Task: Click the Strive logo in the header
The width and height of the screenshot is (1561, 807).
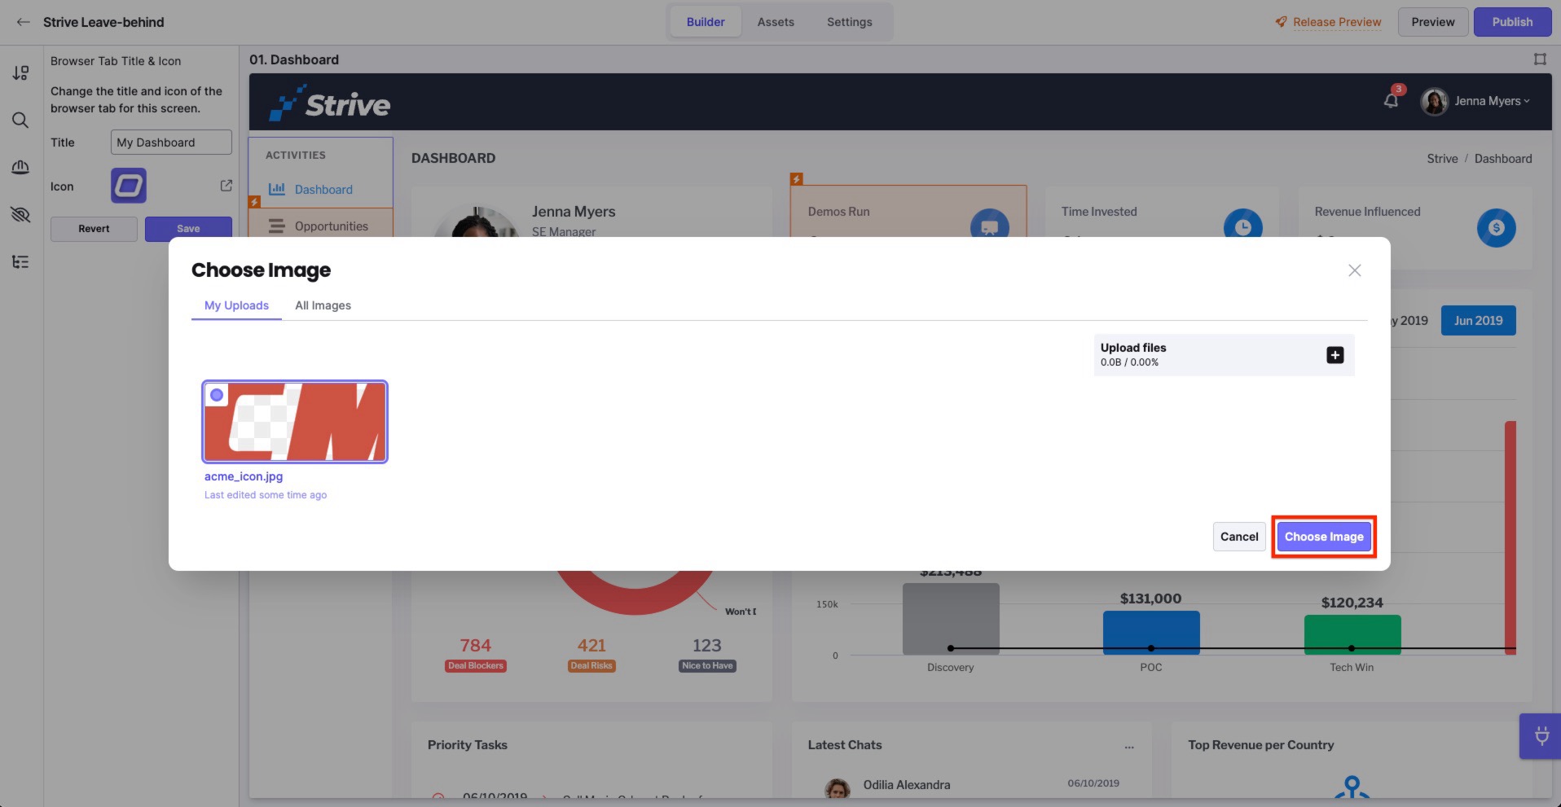Action: 329,103
